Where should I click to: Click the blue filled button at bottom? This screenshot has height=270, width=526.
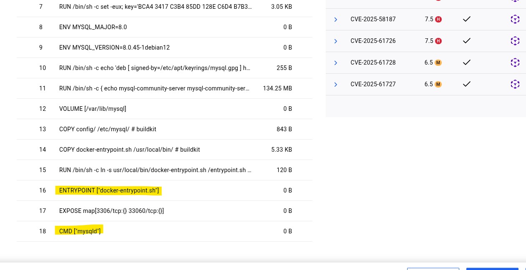pos(492,268)
